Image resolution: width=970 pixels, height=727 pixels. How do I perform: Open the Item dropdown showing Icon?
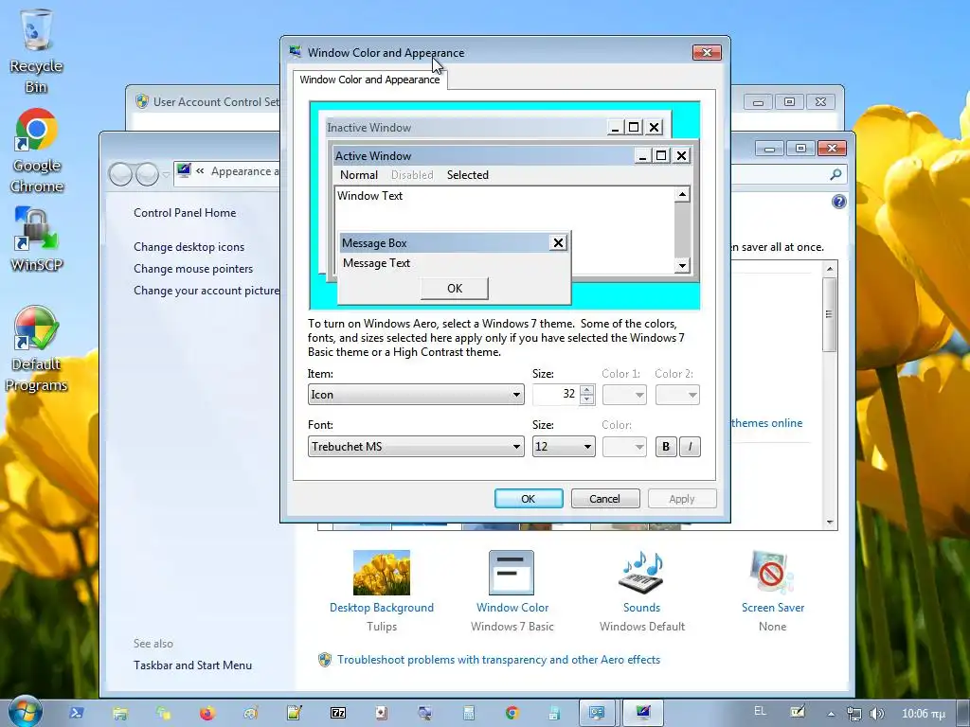pos(416,395)
